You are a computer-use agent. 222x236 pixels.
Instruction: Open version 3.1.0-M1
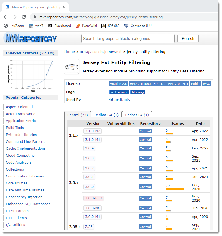[x=93, y=140]
